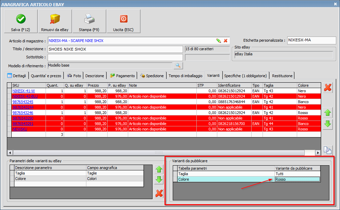Click the Stampa (F9) printer button

(89, 22)
